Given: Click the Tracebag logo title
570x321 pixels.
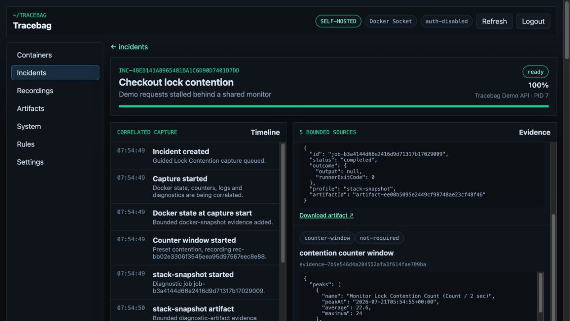Looking at the screenshot, I should pos(32,26).
